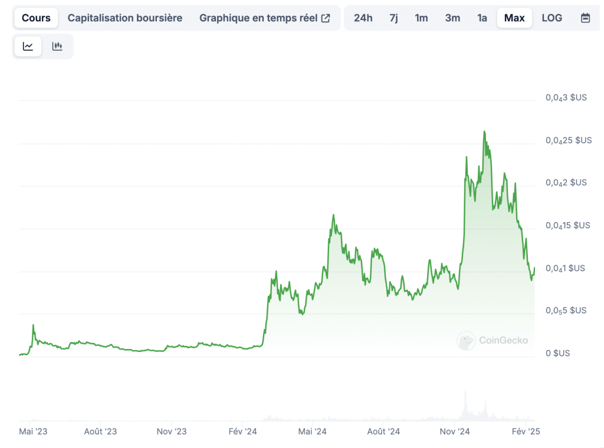This screenshot has height=448, width=604.
Task: Set the time range to 24h
Action: pos(363,18)
